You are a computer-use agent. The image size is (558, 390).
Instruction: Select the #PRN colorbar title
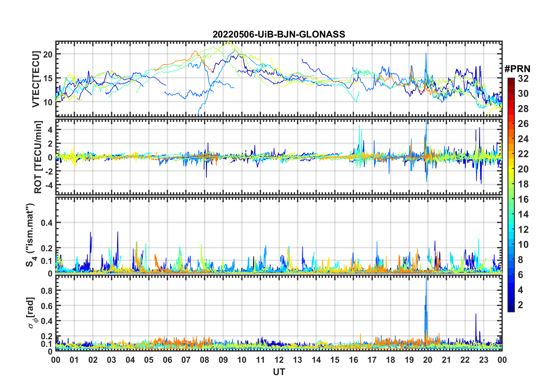[x=517, y=69]
